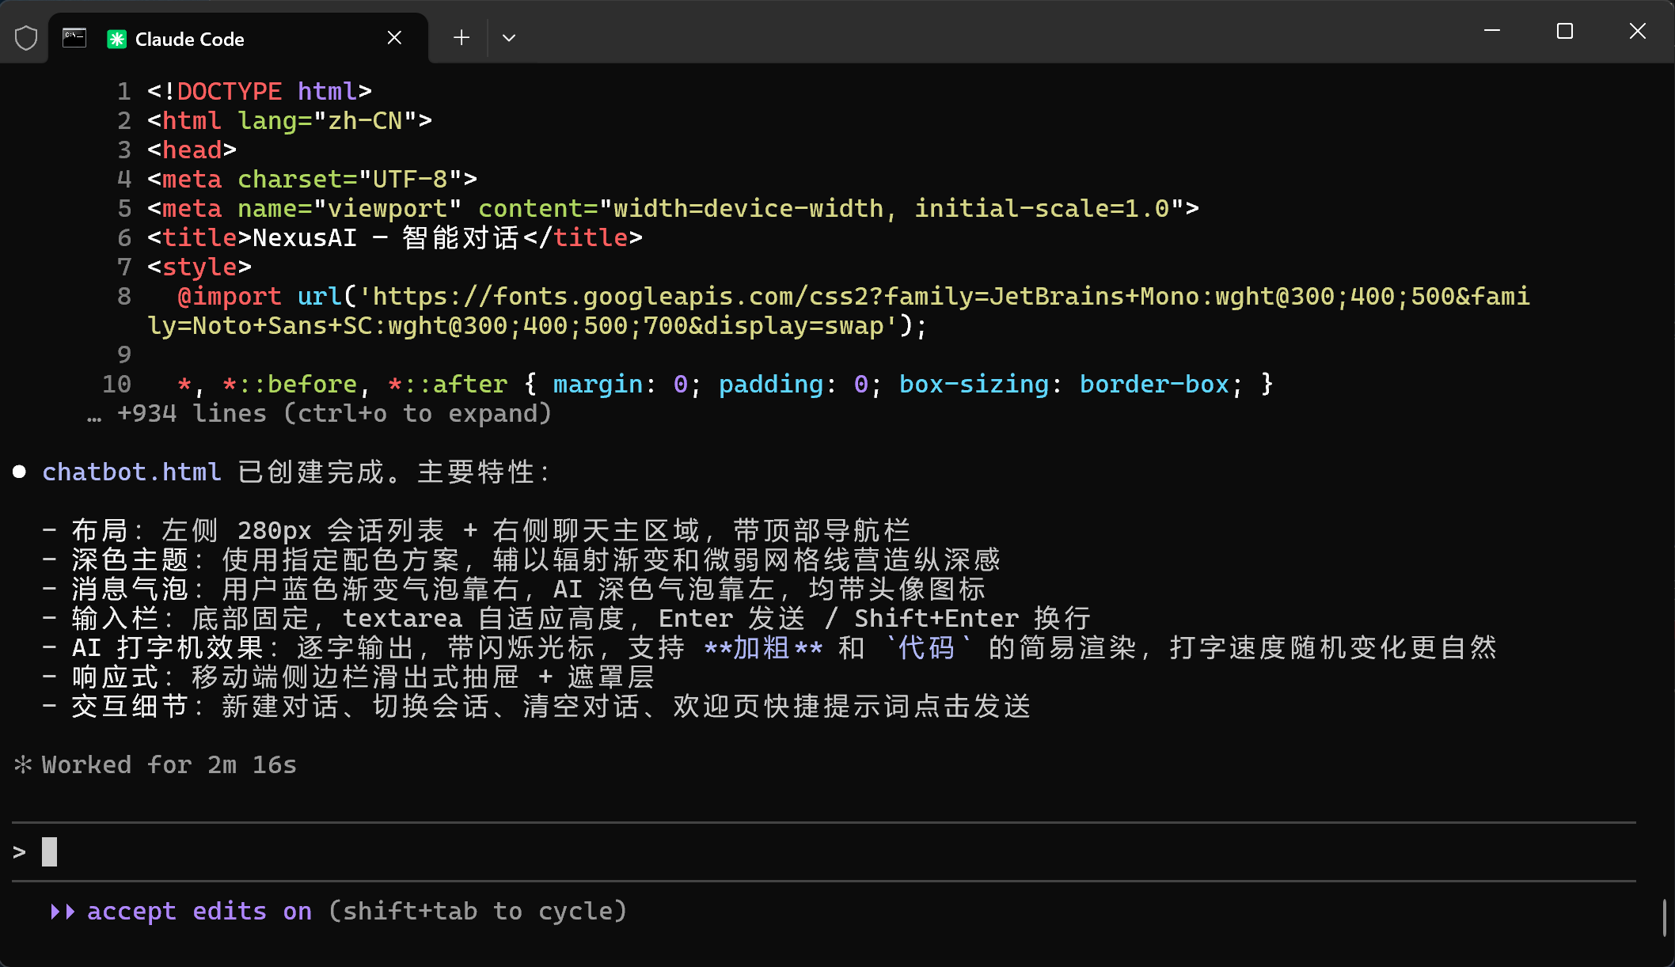
Task: Click the title 'NexusAI – 智能对话' line
Action: coord(395,238)
